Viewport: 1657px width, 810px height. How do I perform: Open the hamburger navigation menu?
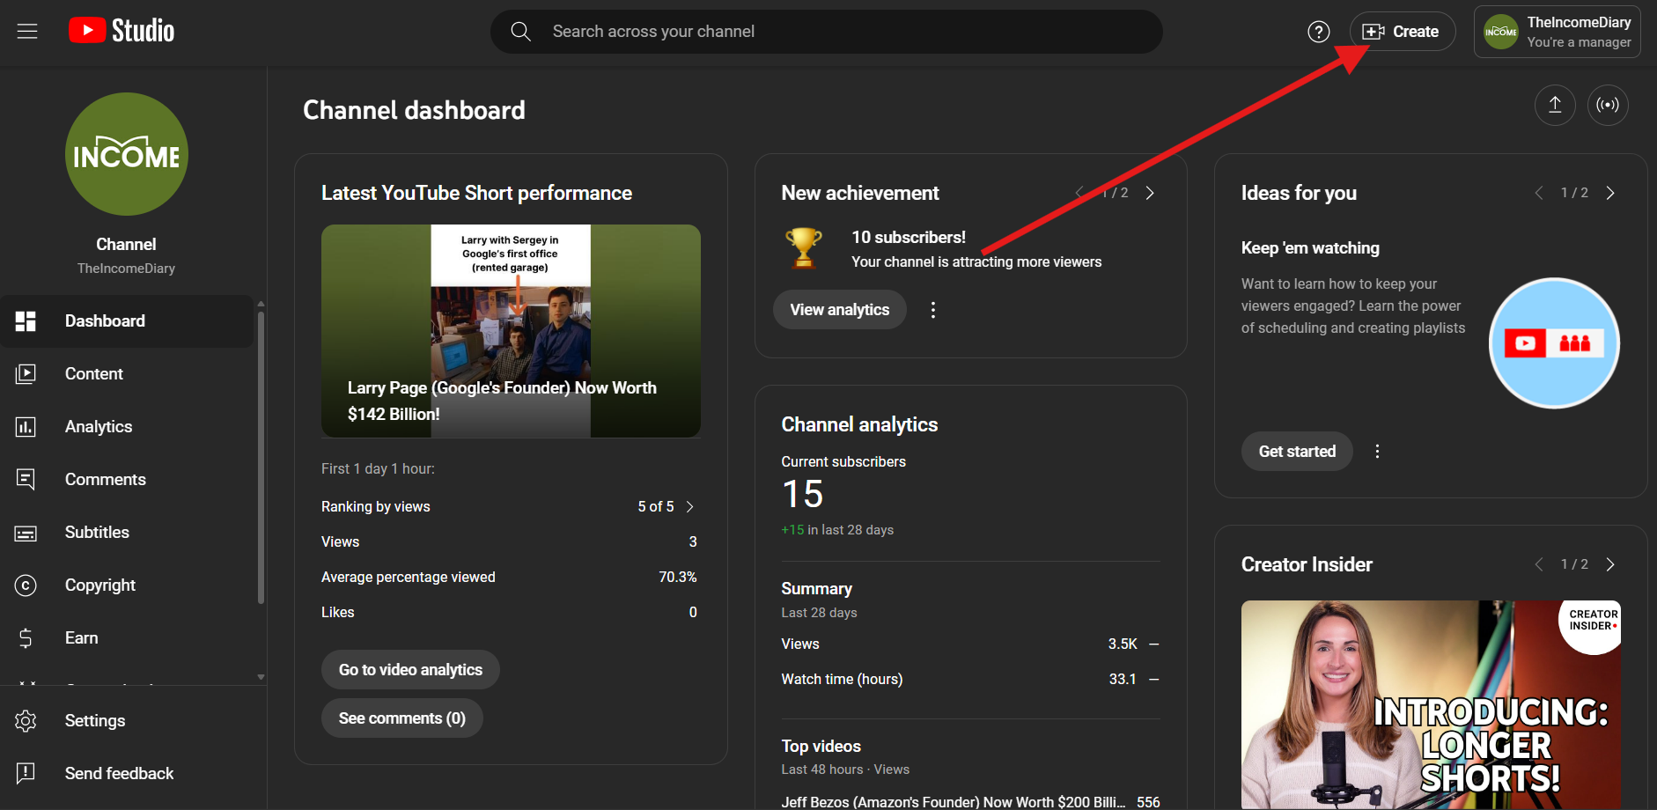(27, 32)
